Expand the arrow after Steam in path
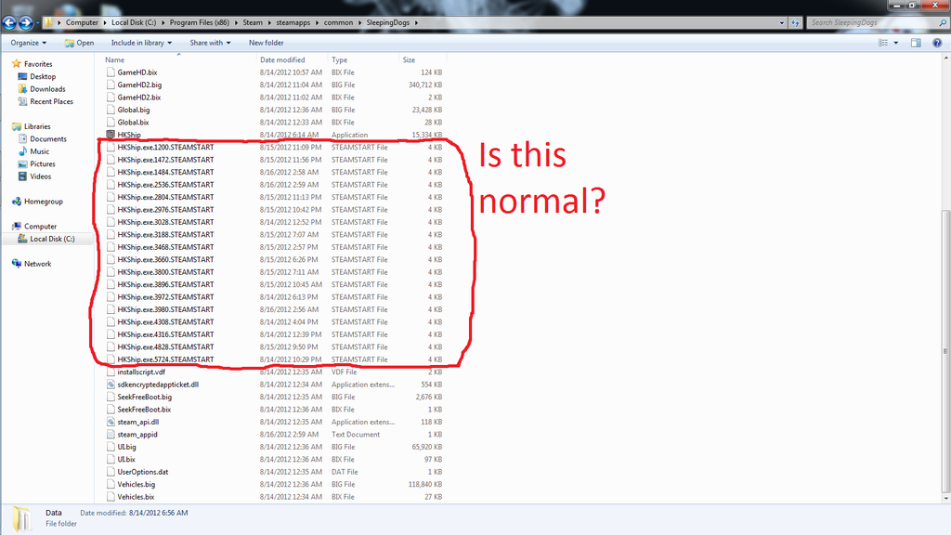Image resolution: width=951 pixels, height=535 pixels. (x=269, y=22)
